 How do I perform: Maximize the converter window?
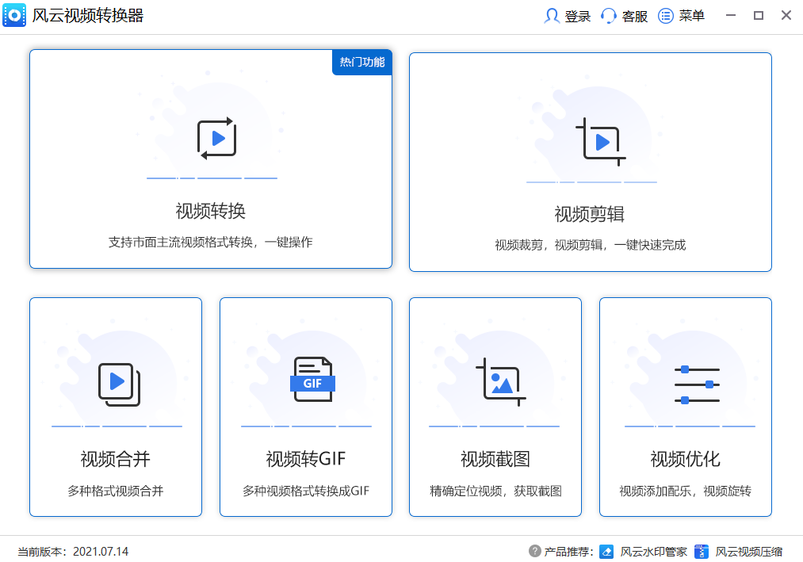coord(759,15)
